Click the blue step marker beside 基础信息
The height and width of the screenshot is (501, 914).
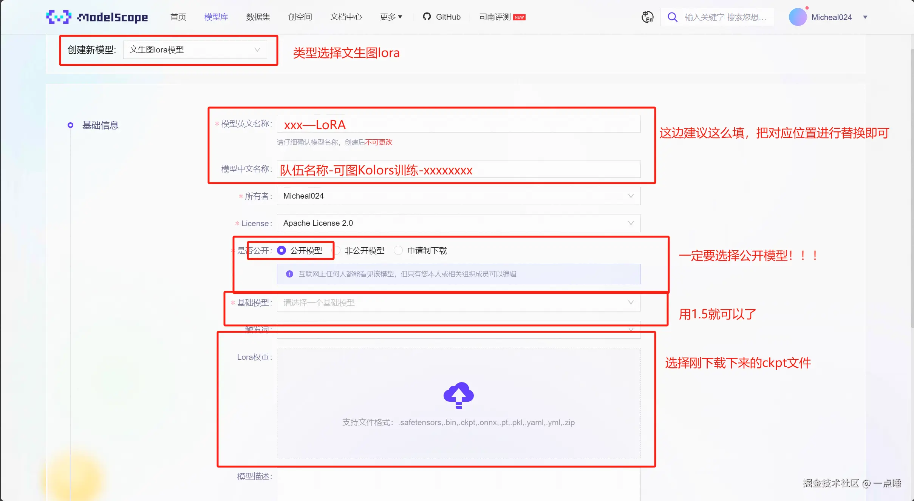pos(70,125)
